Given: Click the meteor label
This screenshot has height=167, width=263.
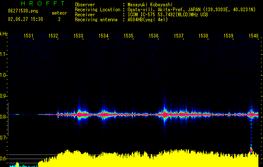Looking at the screenshot, I should click(59, 13).
